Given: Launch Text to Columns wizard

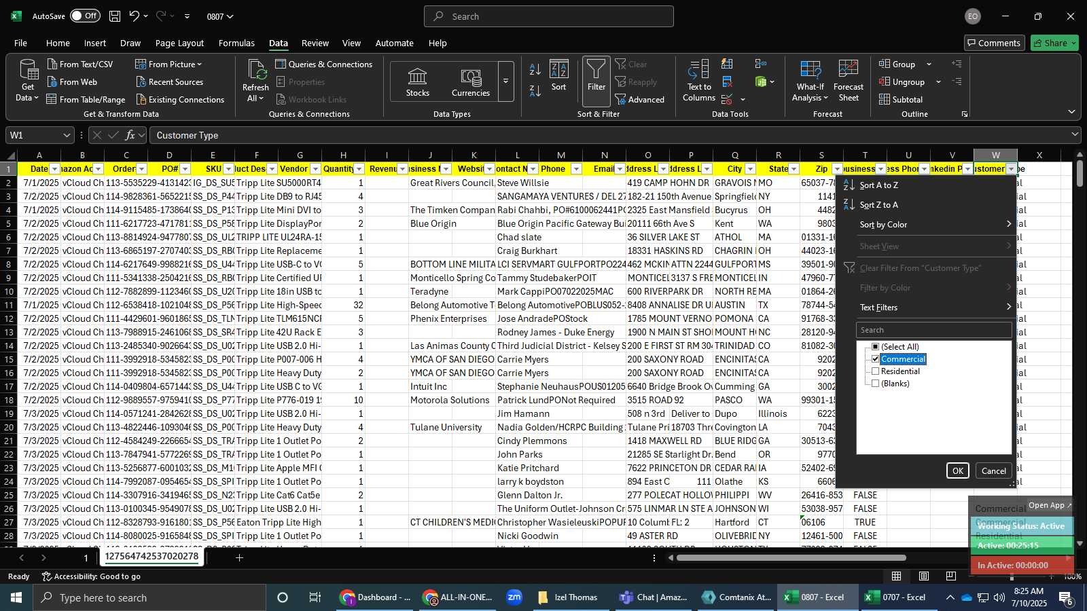Looking at the screenshot, I should tap(698, 80).
